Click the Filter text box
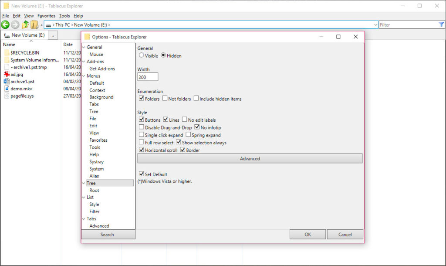This screenshot has width=446, height=266. click(x=409, y=25)
